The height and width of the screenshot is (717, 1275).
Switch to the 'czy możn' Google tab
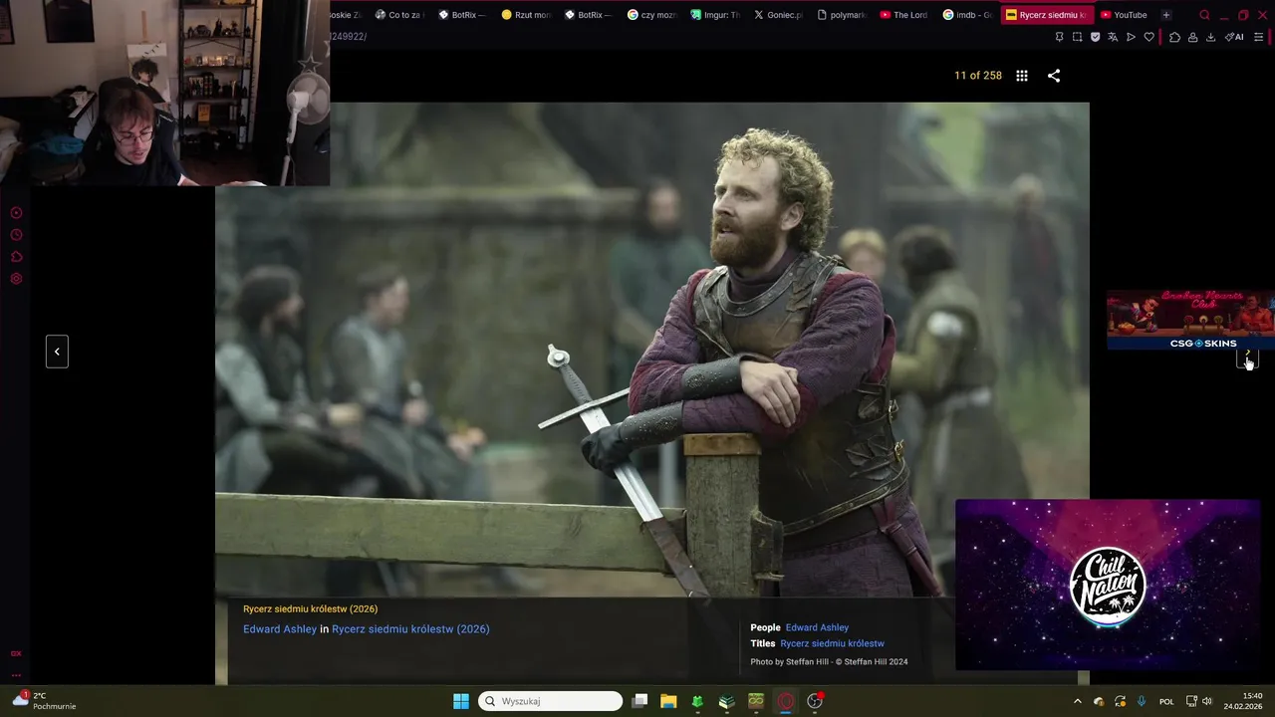click(651, 15)
